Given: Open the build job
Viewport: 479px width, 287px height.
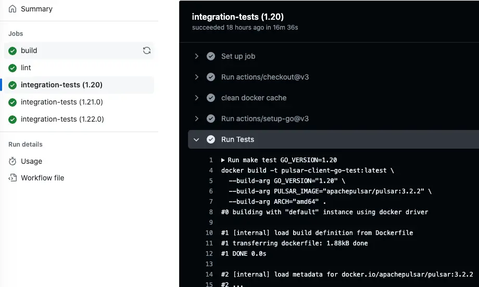Looking at the screenshot, I should coord(29,50).
